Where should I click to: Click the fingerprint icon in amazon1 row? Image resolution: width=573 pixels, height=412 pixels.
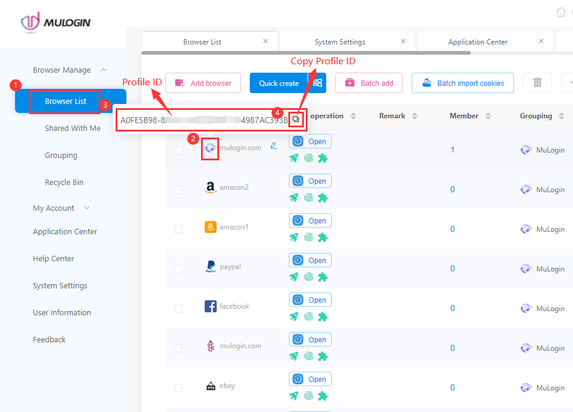[x=308, y=237]
